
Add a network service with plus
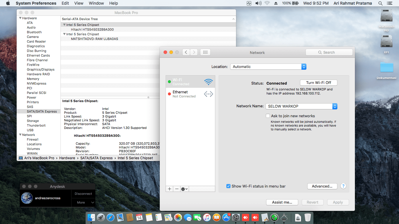point(169,189)
